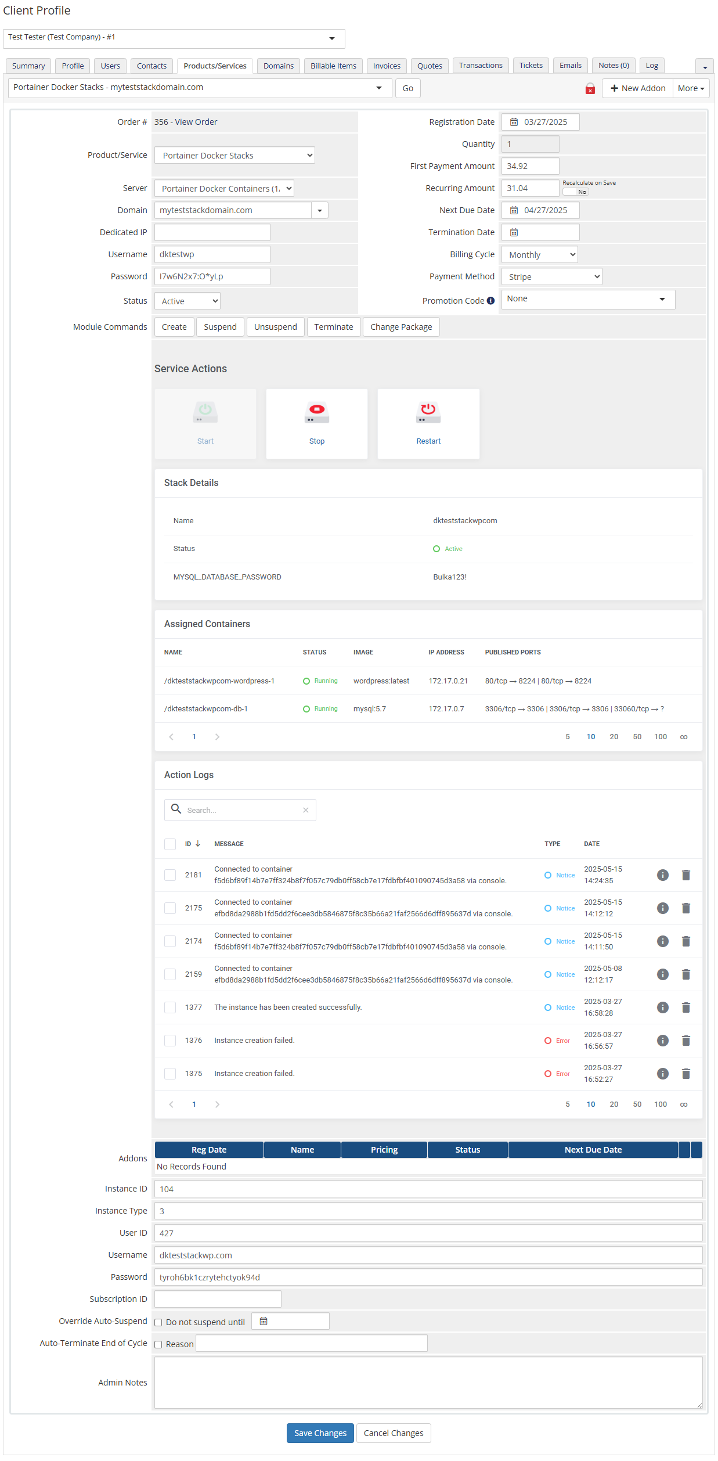Image resolution: width=718 pixels, height=1461 pixels.
Task: Delete log entry 2174
Action: (x=685, y=941)
